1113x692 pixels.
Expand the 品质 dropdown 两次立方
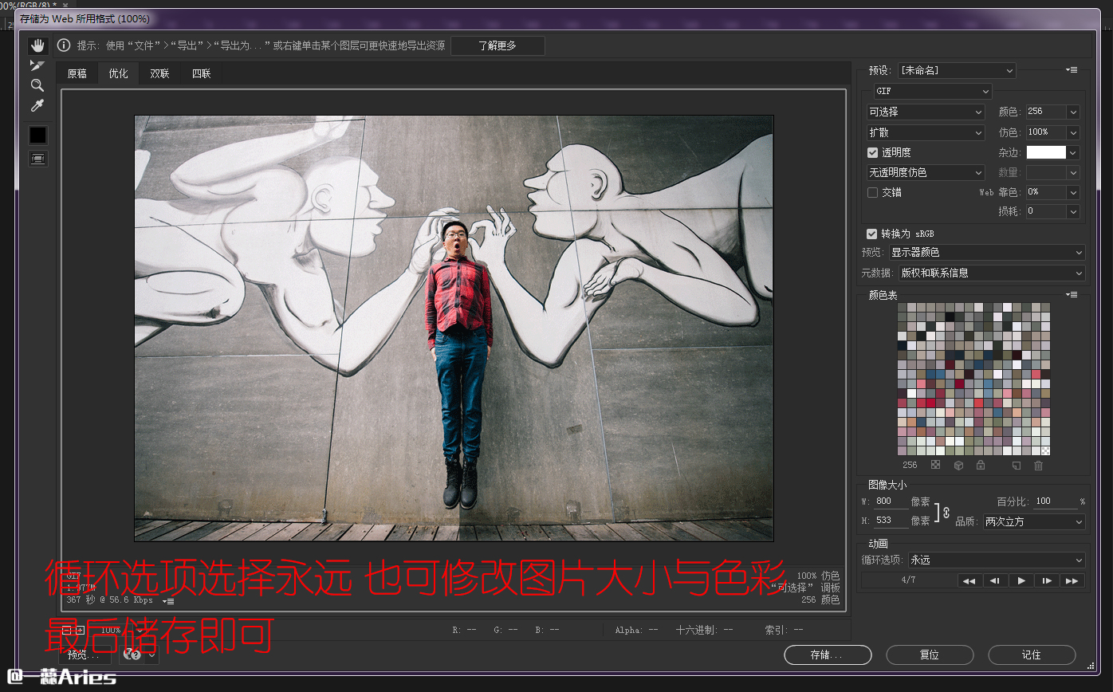[x=1033, y=522]
